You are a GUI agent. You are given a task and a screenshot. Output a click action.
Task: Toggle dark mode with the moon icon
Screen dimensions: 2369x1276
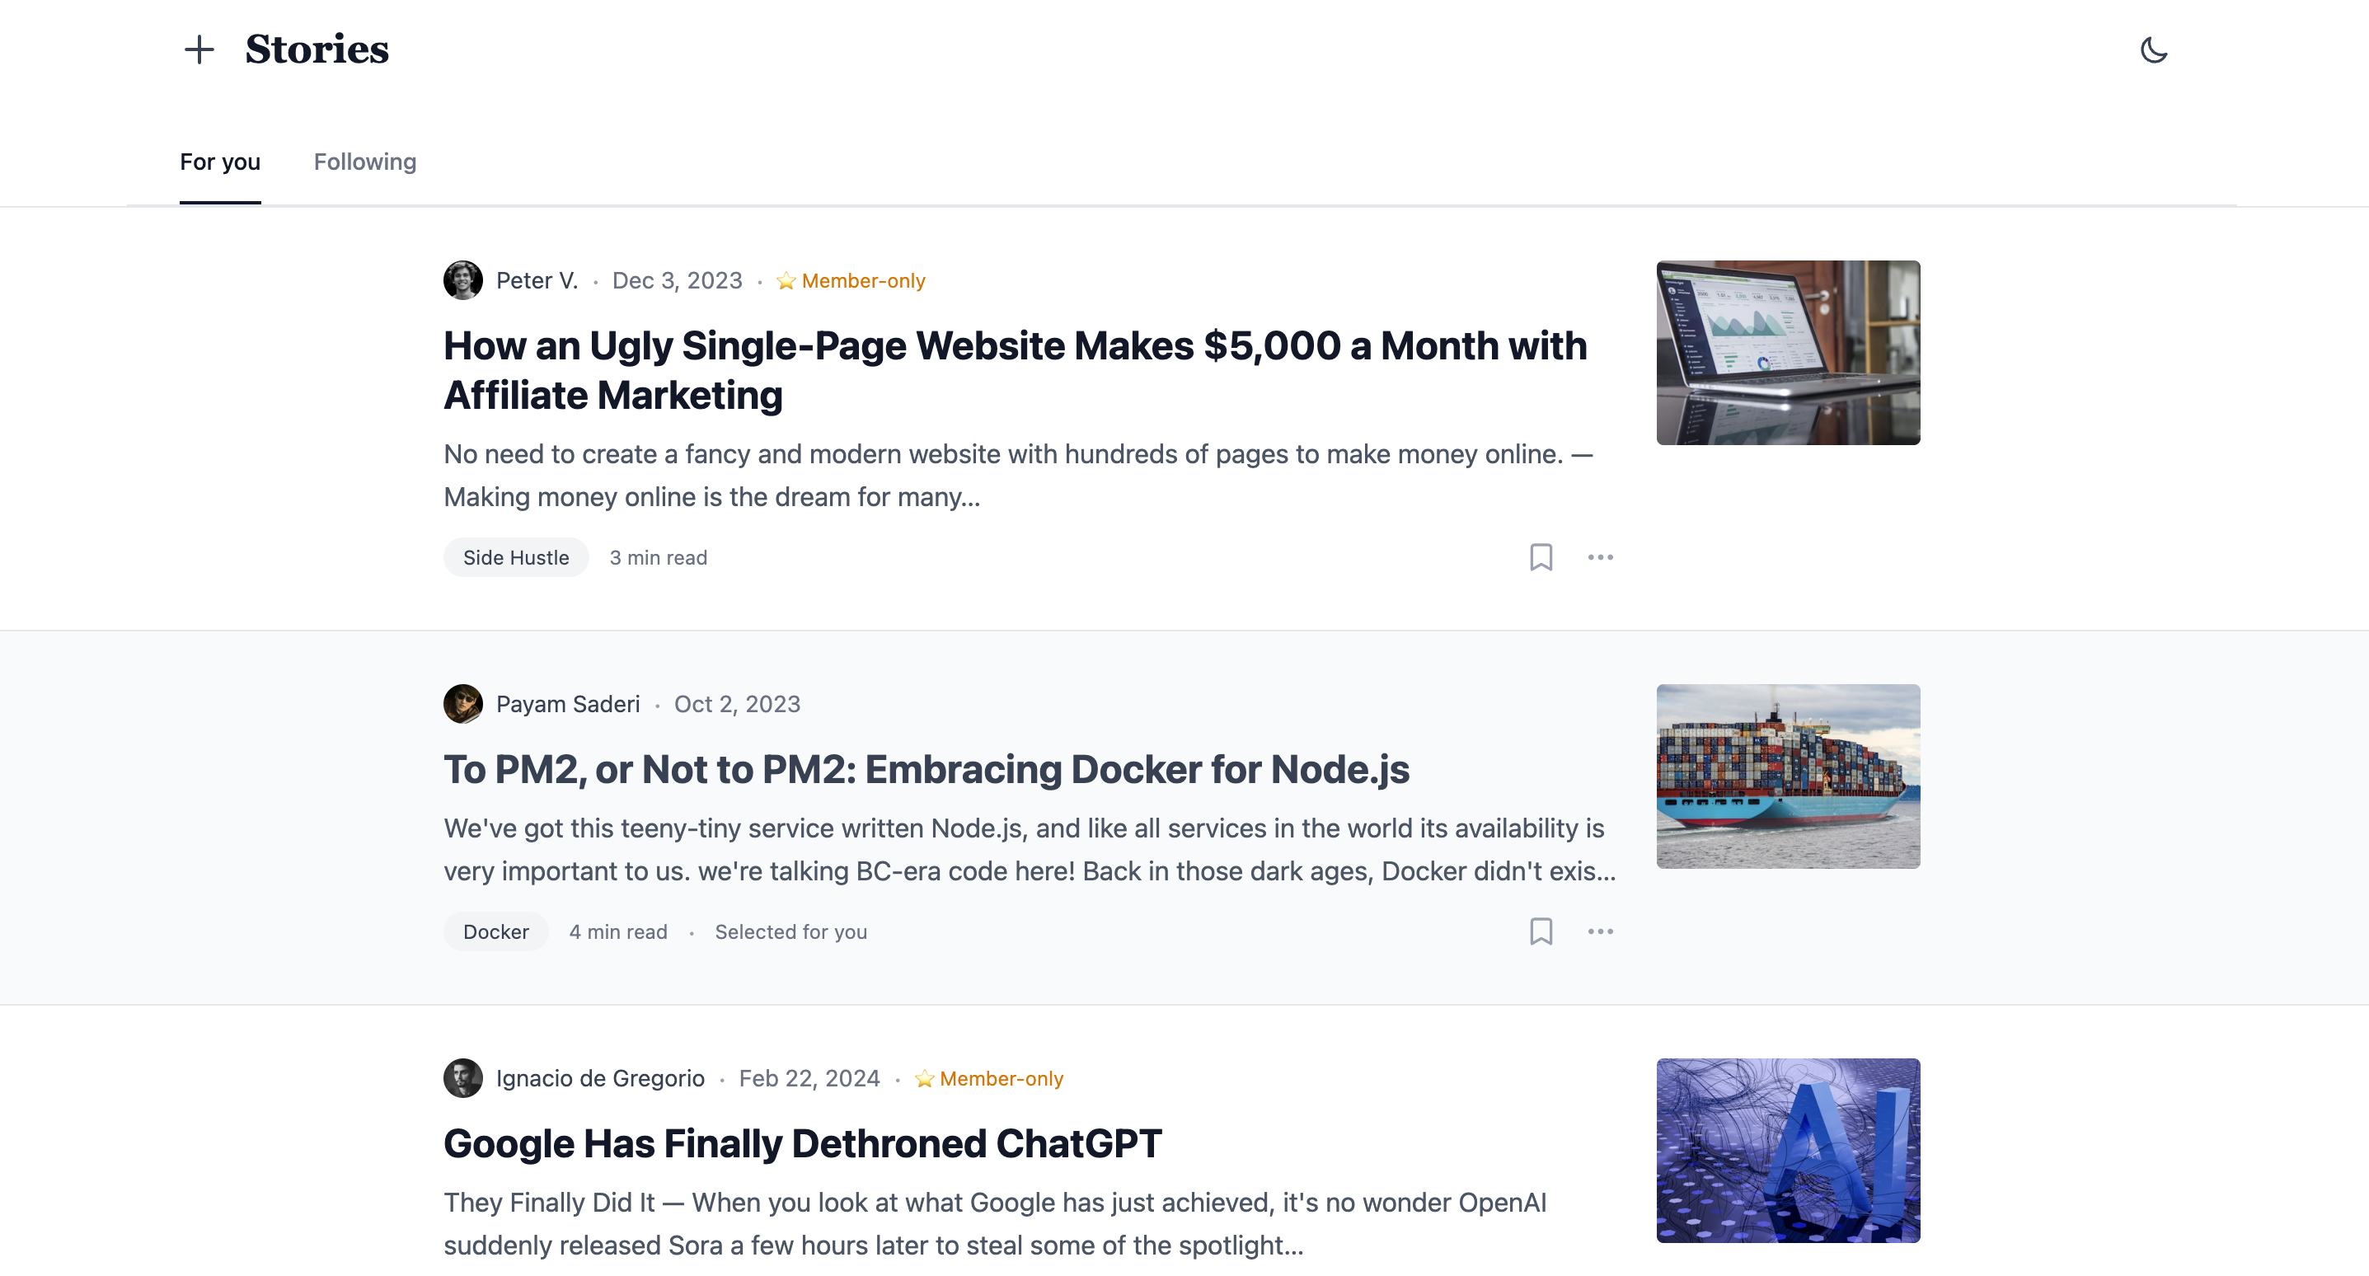point(2154,49)
